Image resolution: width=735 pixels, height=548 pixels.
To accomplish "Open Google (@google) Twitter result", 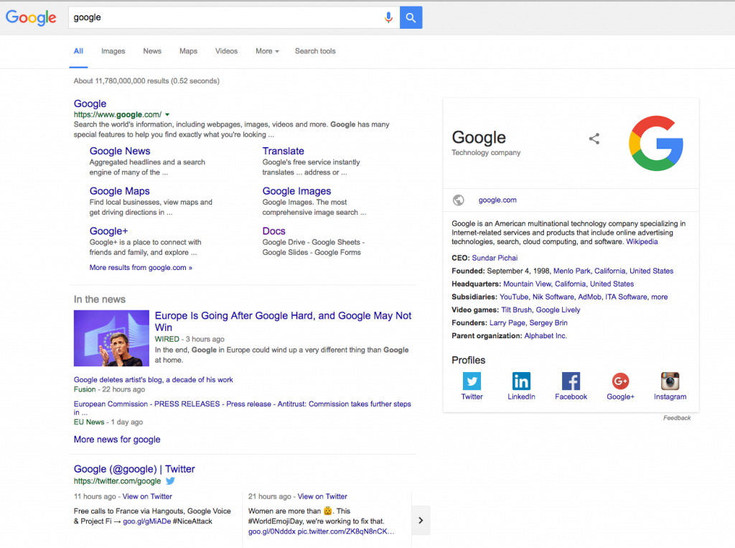I will (x=134, y=469).
